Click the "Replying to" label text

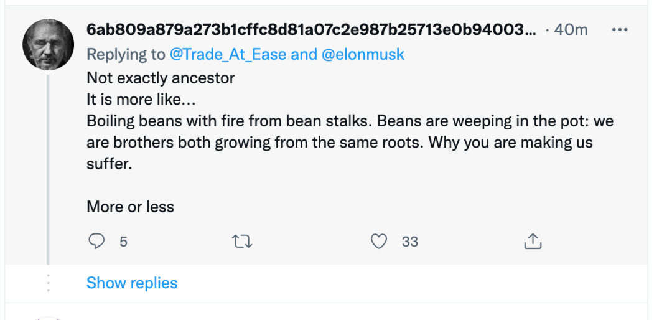pos(126,54)
